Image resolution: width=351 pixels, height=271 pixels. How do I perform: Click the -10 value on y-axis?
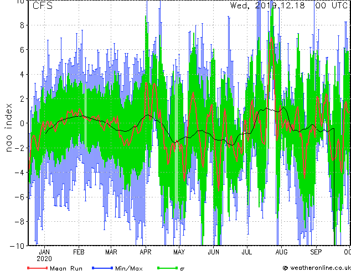coord(17,246)
